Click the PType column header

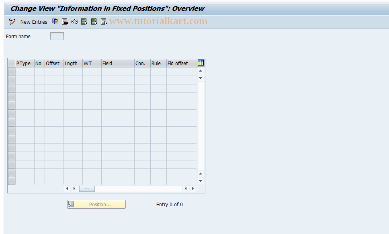25,63
